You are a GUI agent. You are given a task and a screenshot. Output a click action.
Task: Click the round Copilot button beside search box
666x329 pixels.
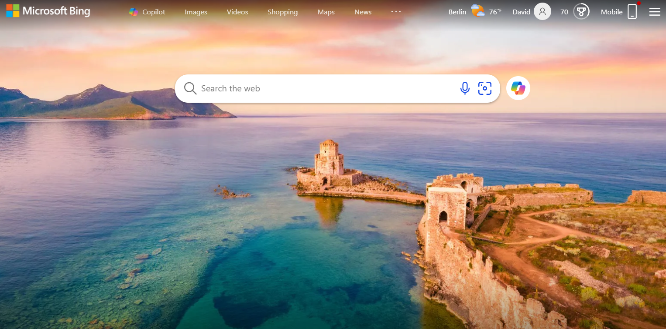point(518,88)
